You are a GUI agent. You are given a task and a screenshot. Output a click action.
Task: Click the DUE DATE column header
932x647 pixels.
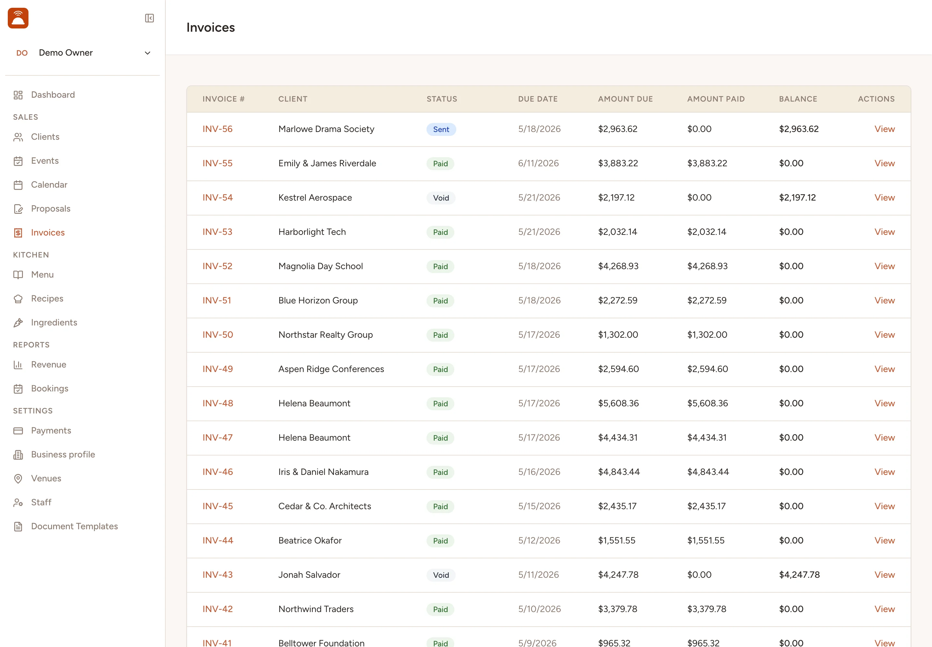tap(538, 99)
